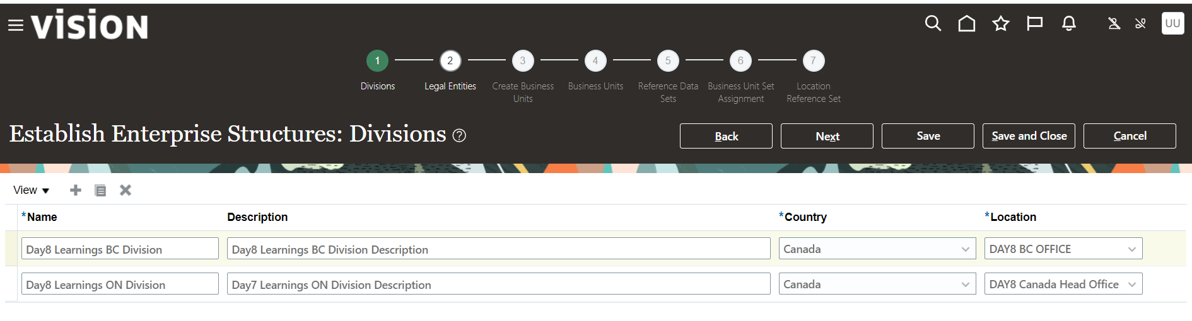Viewport: 1192px width, 321px height.
Task: Open Location dropdown showing DAY8 BC OFFICE
Action: pos(1131,249)
